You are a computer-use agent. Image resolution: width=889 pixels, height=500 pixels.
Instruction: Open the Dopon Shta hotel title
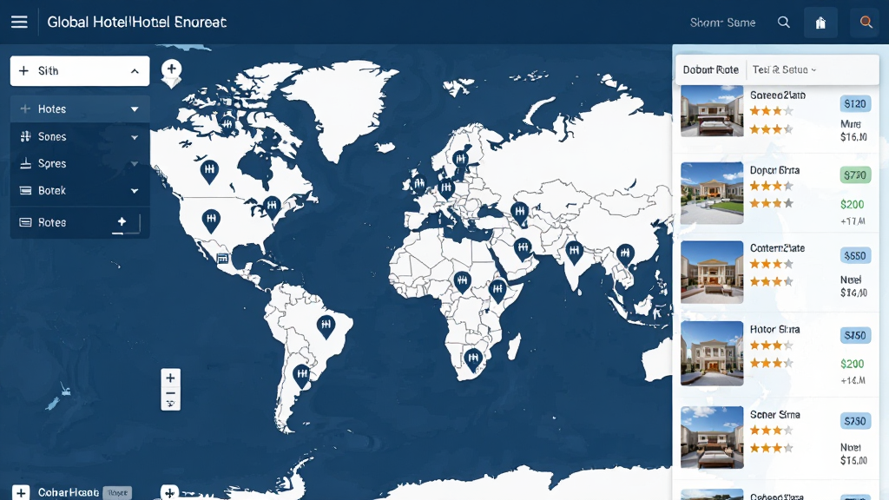click(x=774, y=170)
